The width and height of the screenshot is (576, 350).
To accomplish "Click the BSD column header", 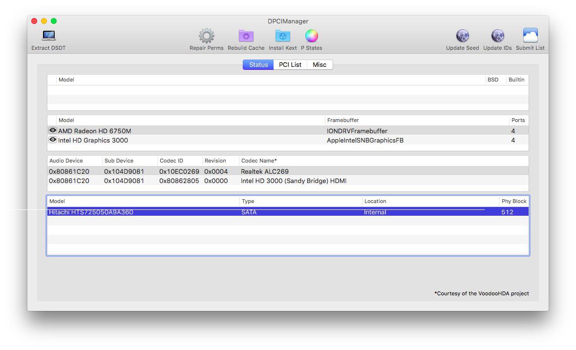I will click(493, 80).
